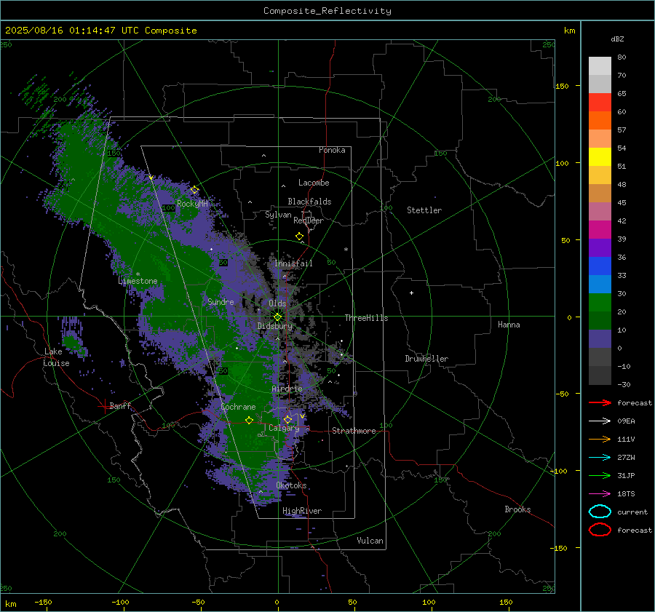Click the Lake Louise label
Image resolution: width=655 pixels, height=612 pixels.
pyautogui.click(x=56, y=357)
